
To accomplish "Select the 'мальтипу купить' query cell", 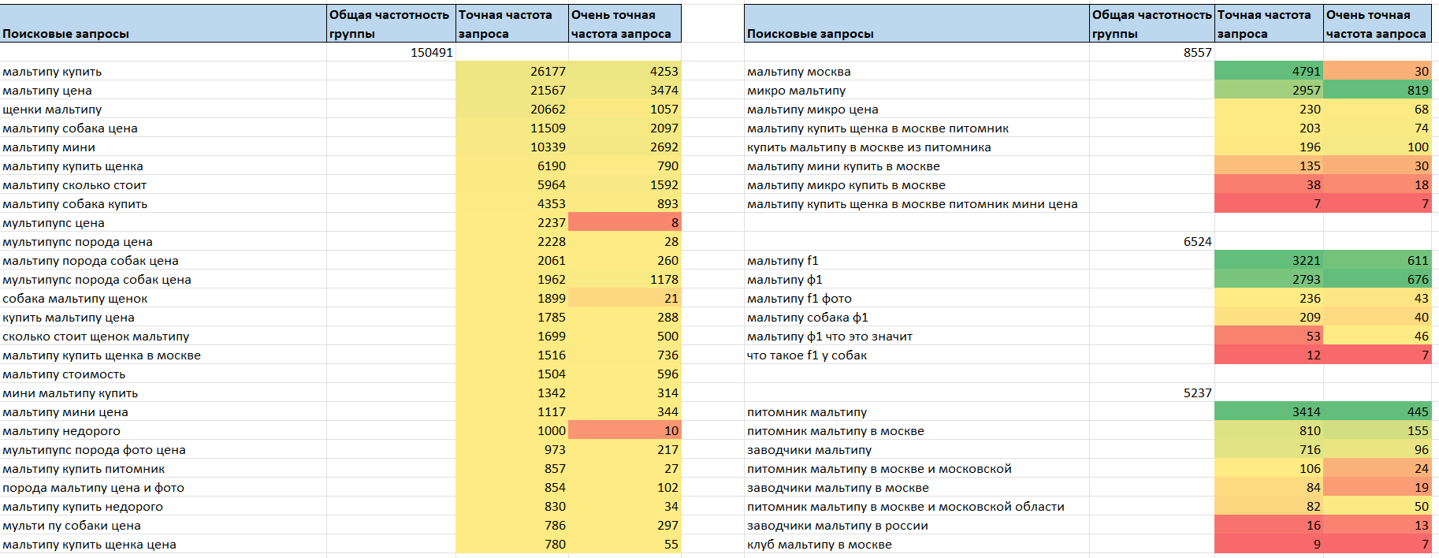I will click(x=163, y=71).
